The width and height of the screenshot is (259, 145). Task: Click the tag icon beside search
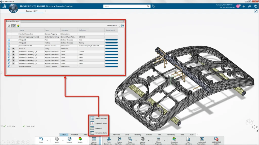[154, 6]
